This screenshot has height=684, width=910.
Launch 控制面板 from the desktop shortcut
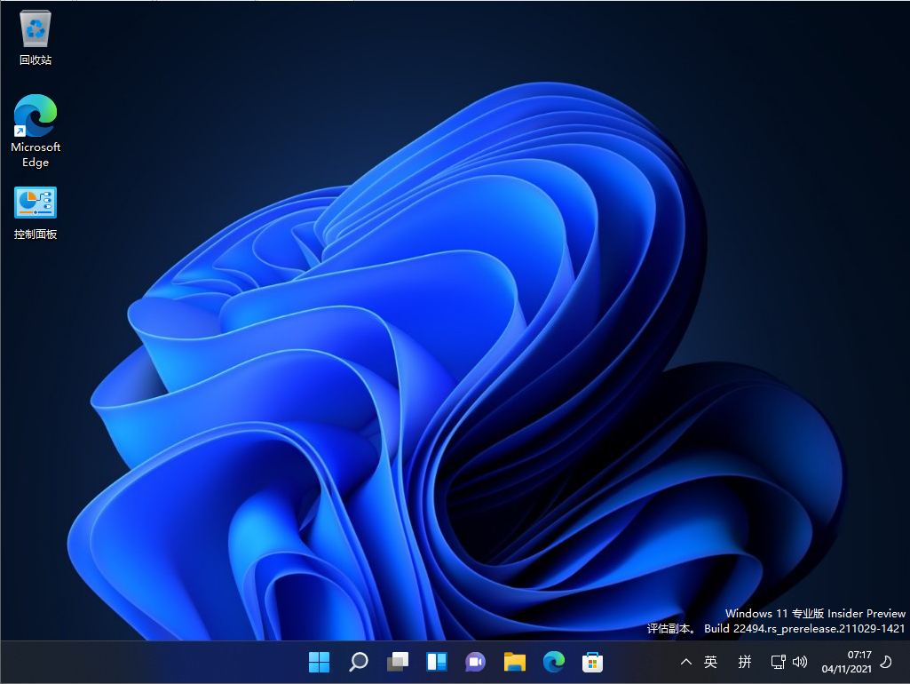pyautogui.click(x=35, y=202)
